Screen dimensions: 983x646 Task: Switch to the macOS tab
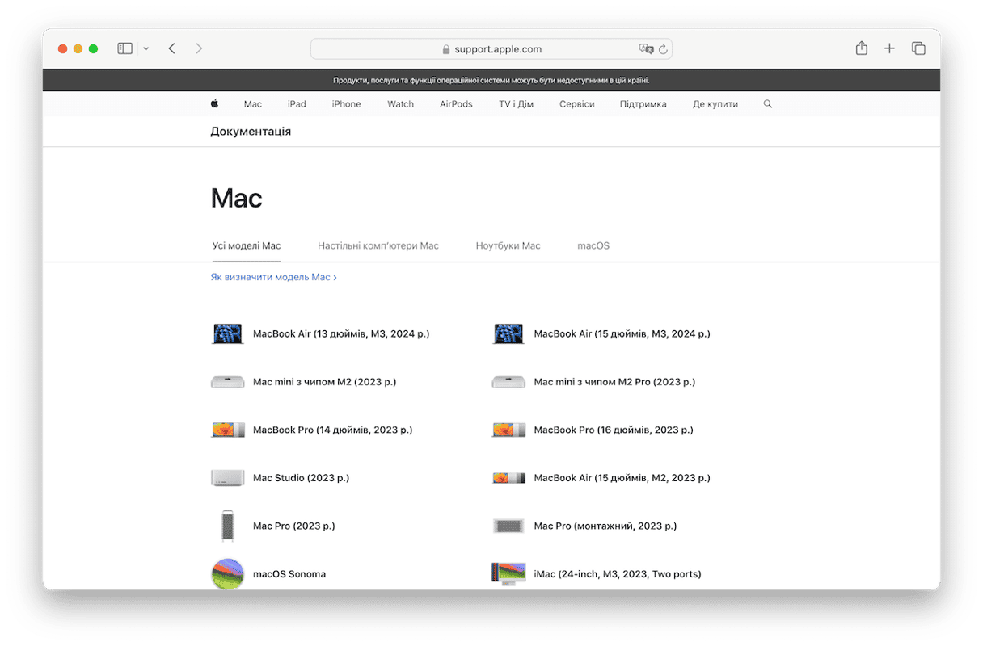593,245
